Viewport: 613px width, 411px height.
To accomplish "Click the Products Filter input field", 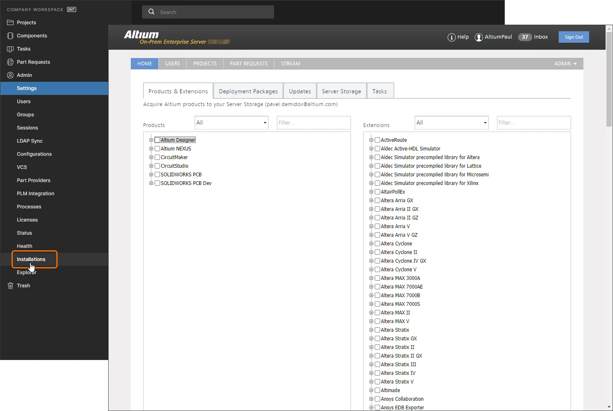I will [314, 122].
